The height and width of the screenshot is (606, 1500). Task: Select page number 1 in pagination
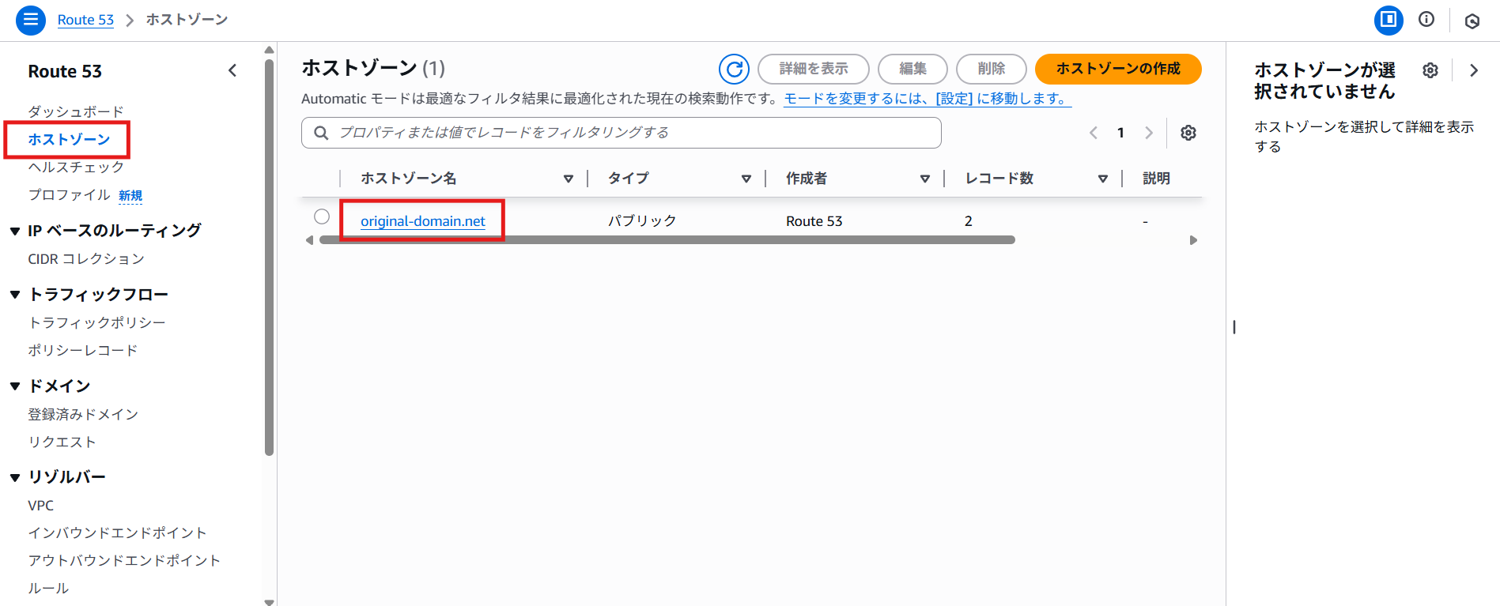pyautogui.click(x=1120, y=133)
